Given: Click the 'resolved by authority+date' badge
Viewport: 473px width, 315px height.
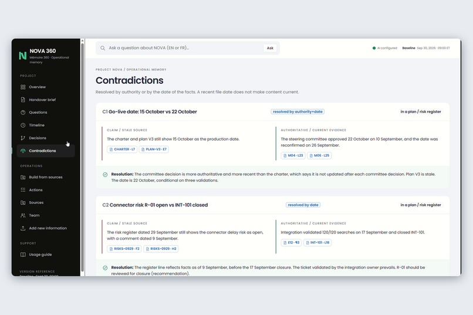Looking at the screenshot, I should point(298,112).
